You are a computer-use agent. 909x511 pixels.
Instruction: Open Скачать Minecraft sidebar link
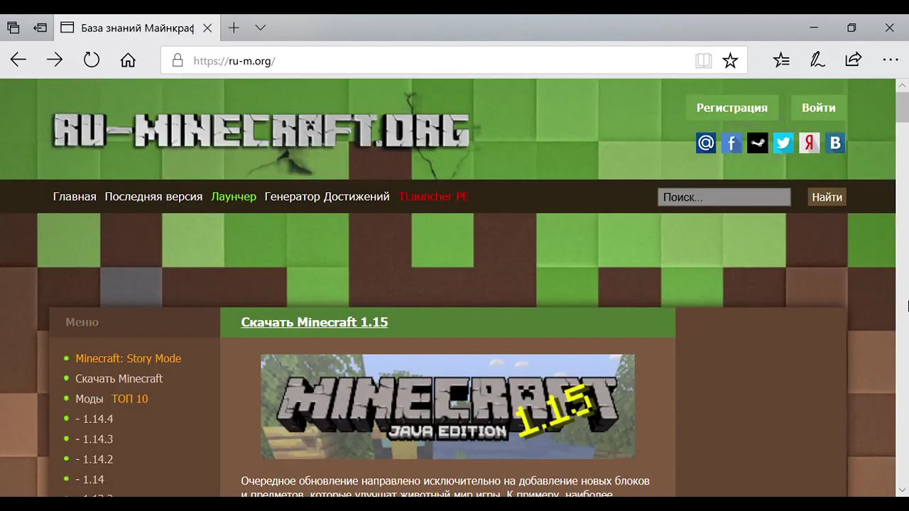[119, 378]
